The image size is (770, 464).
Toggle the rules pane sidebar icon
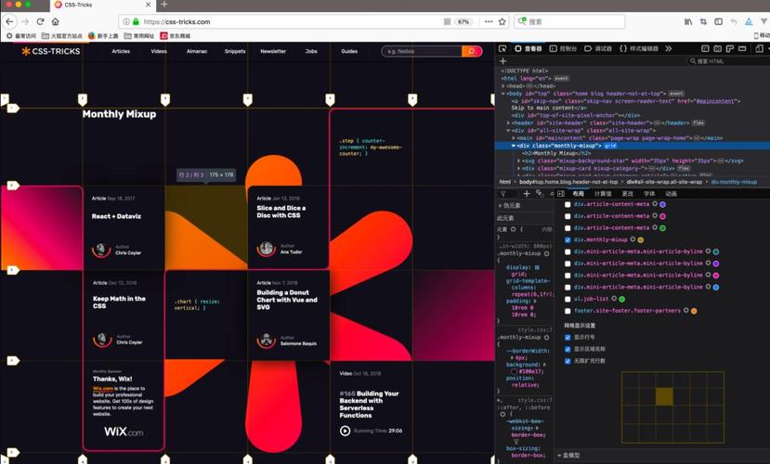(561, 194)
